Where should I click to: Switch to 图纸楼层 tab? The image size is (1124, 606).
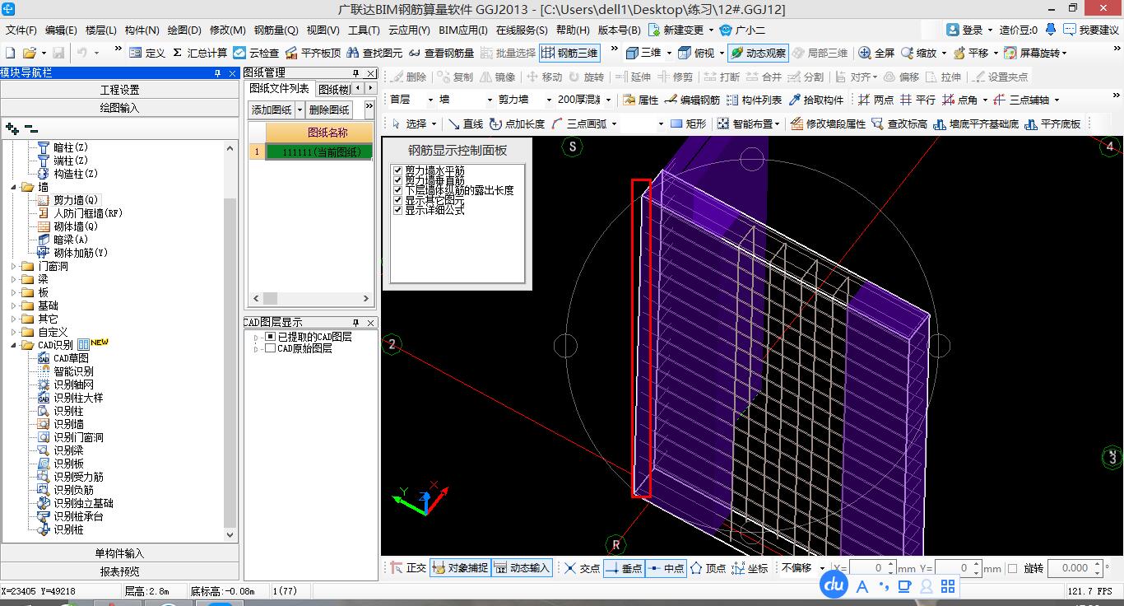334,88
